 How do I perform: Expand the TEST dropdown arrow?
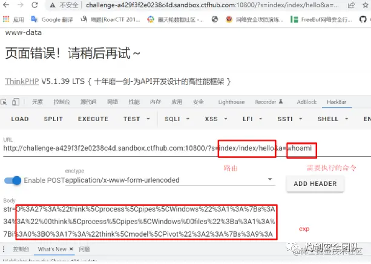click(x=148, y=119)
